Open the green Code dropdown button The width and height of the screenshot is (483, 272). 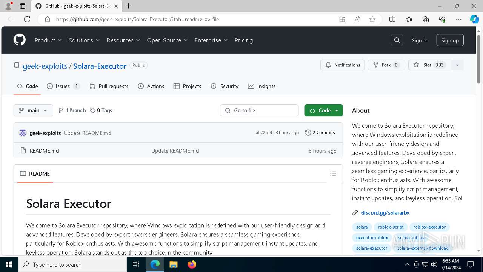pos(324,110)
